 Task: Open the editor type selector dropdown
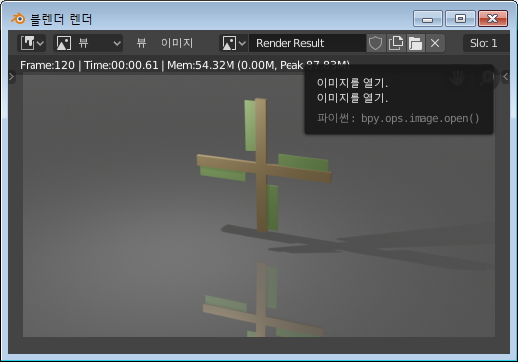pos(32,43)
